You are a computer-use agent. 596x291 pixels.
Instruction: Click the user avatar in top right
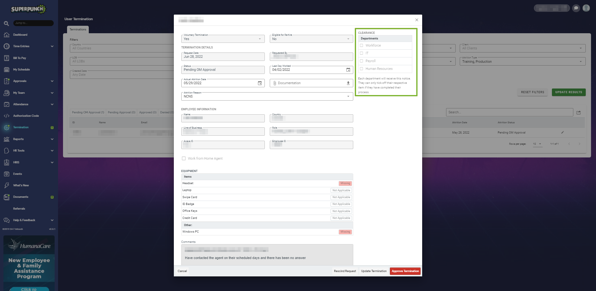point(586,8)
